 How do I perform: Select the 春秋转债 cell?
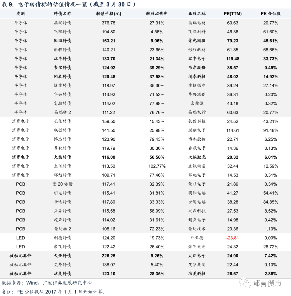[x=63, y=148]
